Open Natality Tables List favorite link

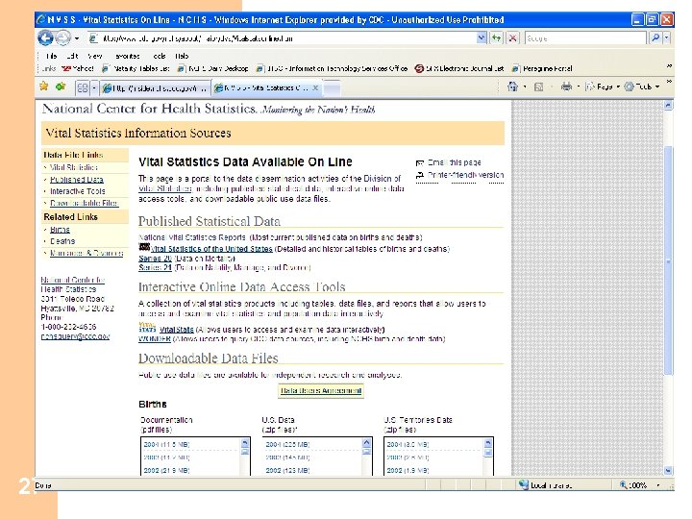pos(136,68)
